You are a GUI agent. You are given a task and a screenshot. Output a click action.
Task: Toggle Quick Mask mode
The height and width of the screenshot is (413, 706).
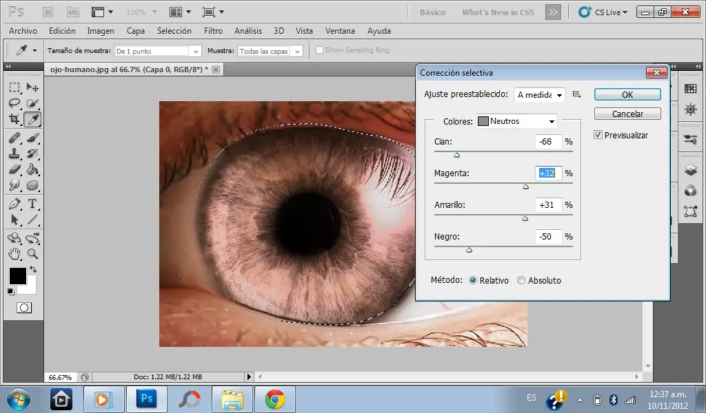point(23,308)
